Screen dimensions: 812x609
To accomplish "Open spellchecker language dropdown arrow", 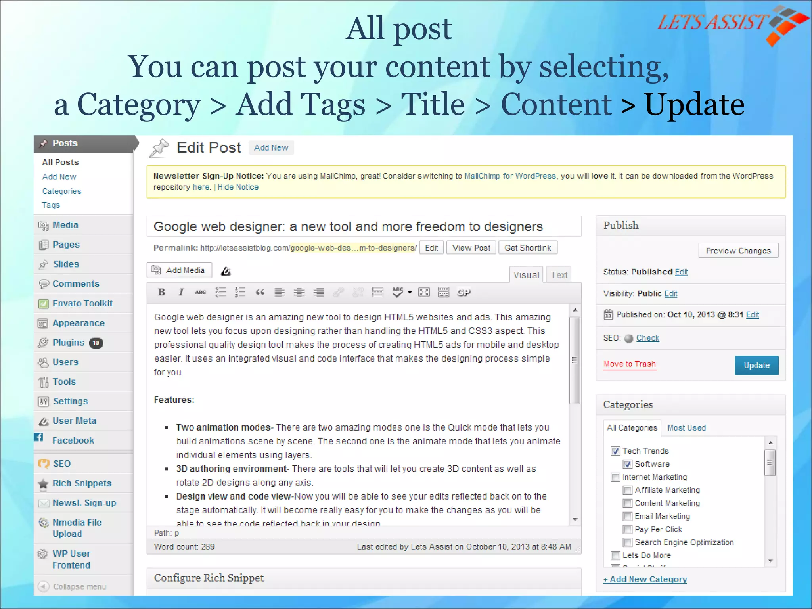I will pyautogui.click(x=410, y=293).
